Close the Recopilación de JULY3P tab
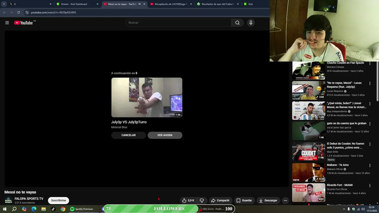Viewport: 379px width, 213px height. [x=191, y=4]
